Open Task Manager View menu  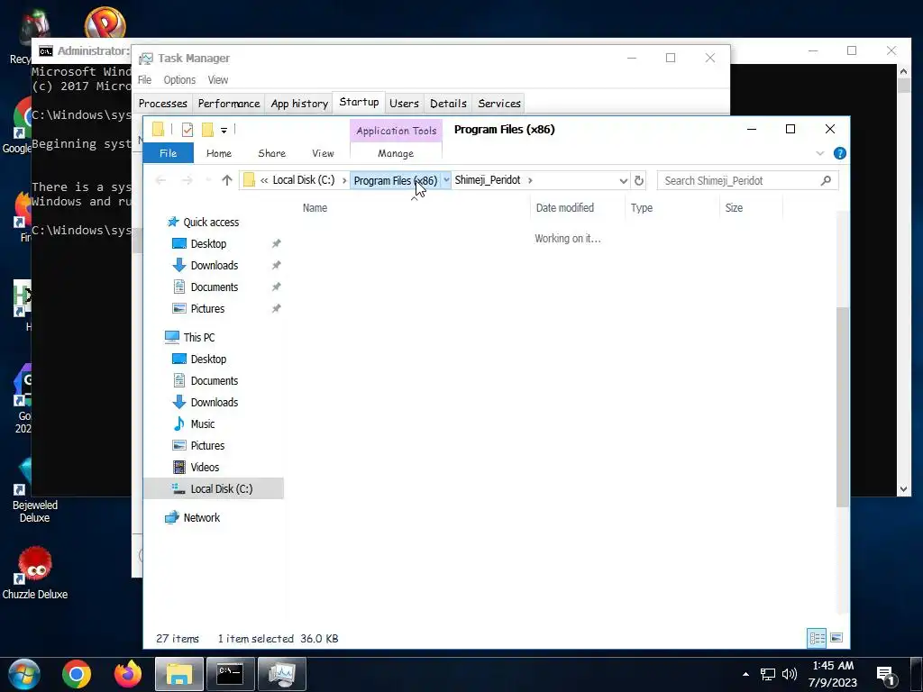[x=217, y=79]
